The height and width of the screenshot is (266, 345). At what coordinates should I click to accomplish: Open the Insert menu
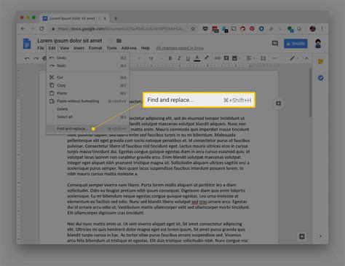79,48
